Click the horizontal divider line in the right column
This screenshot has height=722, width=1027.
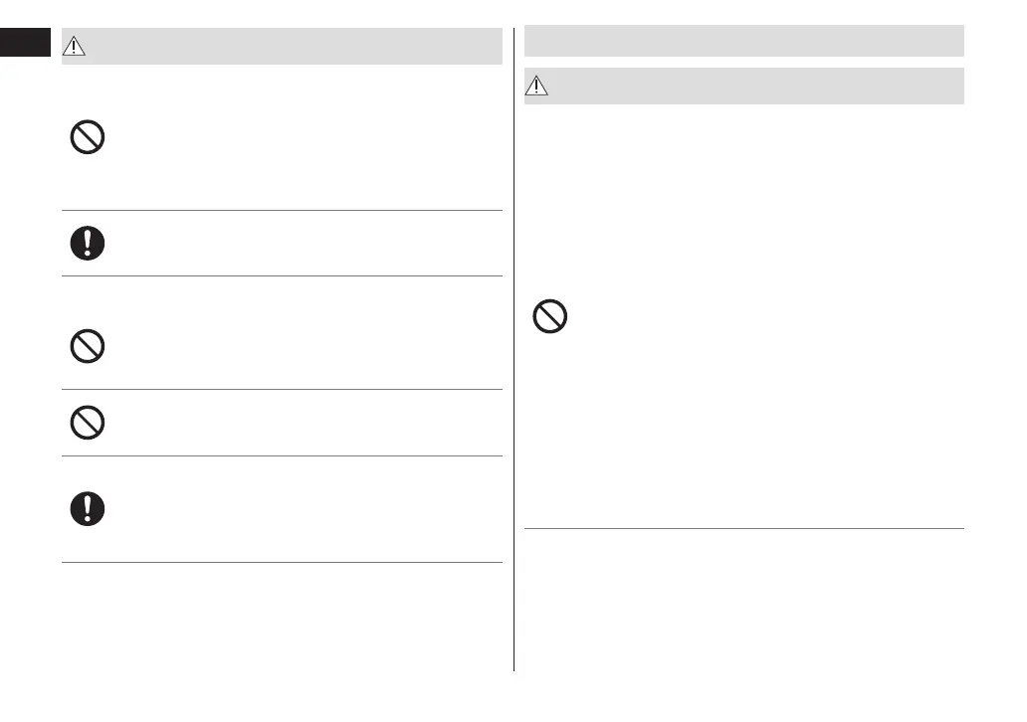click(x=743, y=528)
